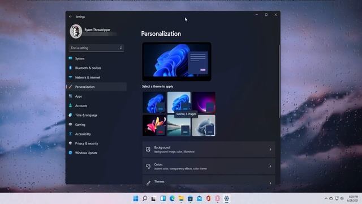Open the Background settings row
The width and height of the screenshot is (362, 204).
pos(209,150)
